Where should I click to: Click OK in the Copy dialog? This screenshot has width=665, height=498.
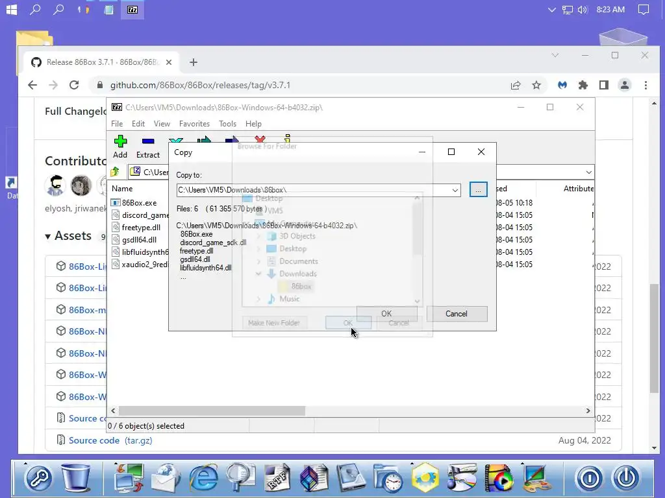tap(386, 314)
